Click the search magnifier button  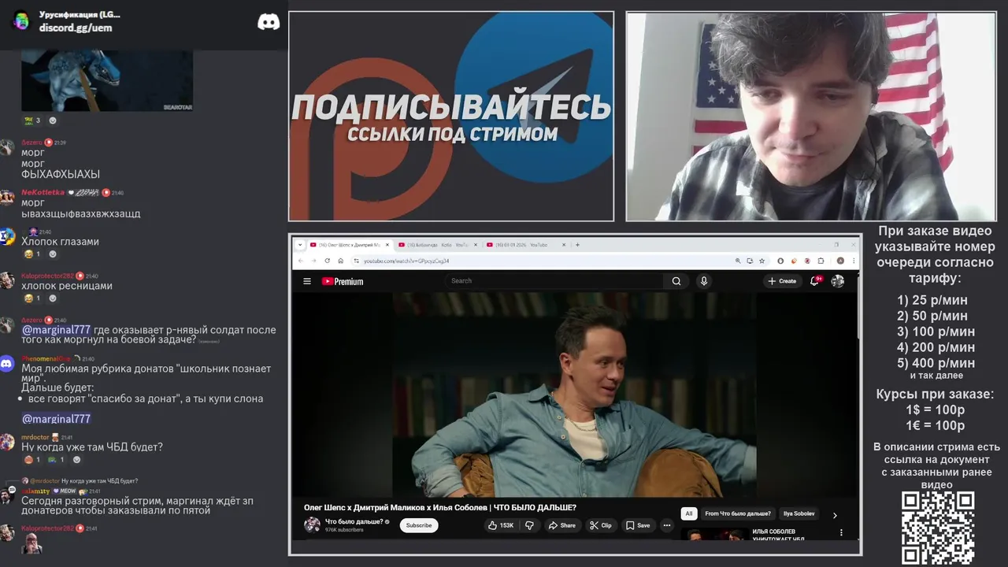click(x=676, y=281)
